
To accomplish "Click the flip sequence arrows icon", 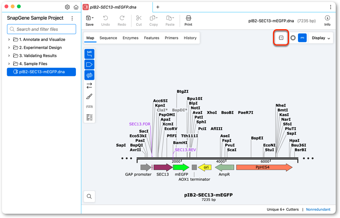I will pyautogui.click(x=89, y=86).
